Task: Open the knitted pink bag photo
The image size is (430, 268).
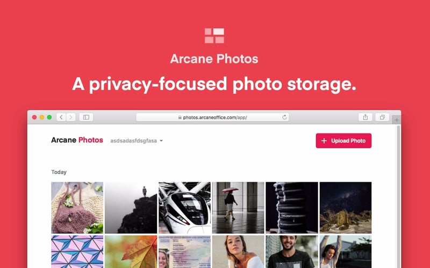Action: coord(77,207)
